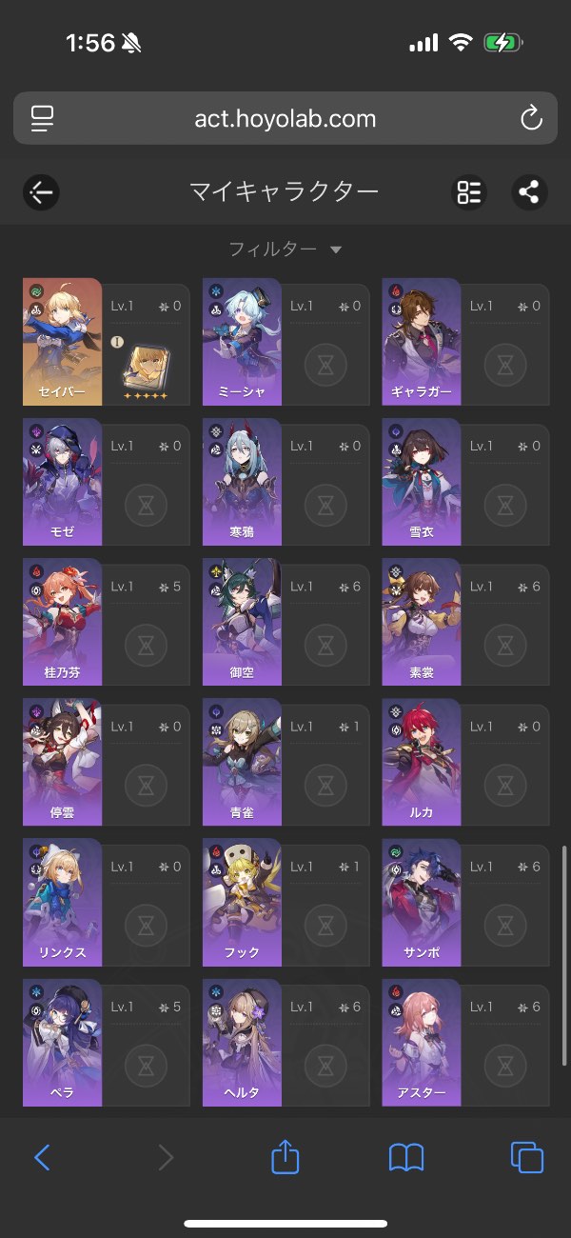Open the フィルター dropdown
Viewport: 571px width, 1238px height.
pyautogui.click(x=285, y=250)
